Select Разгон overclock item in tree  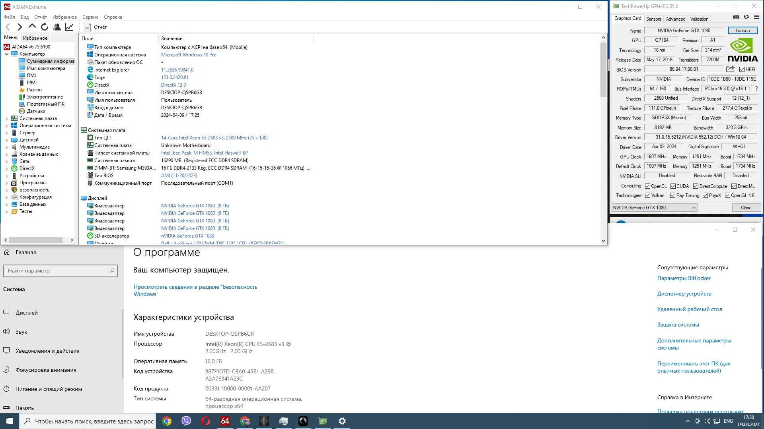[x=34, y=90]
